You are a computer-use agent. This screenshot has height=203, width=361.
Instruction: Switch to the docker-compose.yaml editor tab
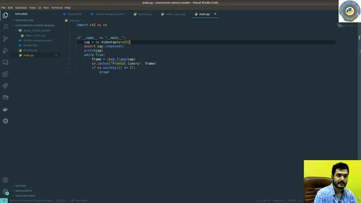tap(107, 14)
